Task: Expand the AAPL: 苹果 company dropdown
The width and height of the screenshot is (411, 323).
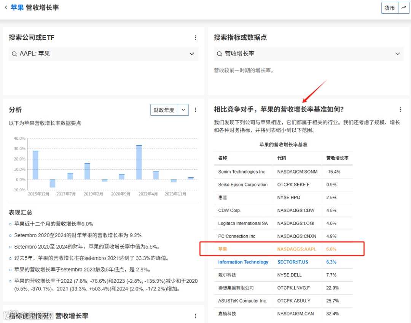Action: click(191, 54)
